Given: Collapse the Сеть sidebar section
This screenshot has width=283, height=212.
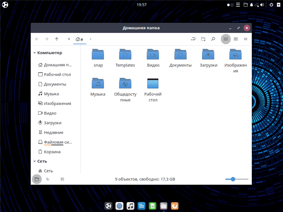Looking at the screenshot, I should point(34,161).
